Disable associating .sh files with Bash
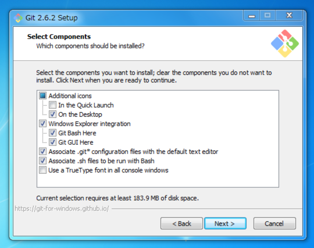The width and height of the screenshot is (314, 248). [43, 161]
